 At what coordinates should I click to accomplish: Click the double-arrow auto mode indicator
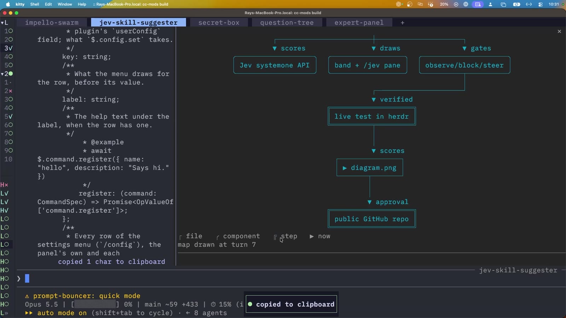pyautogui.click(x=29, y=313)
